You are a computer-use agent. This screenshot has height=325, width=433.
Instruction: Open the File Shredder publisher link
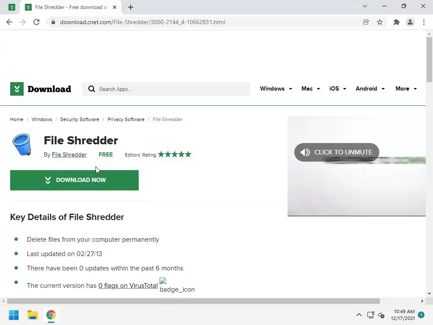pyautogui.click(x=69, y=155)
